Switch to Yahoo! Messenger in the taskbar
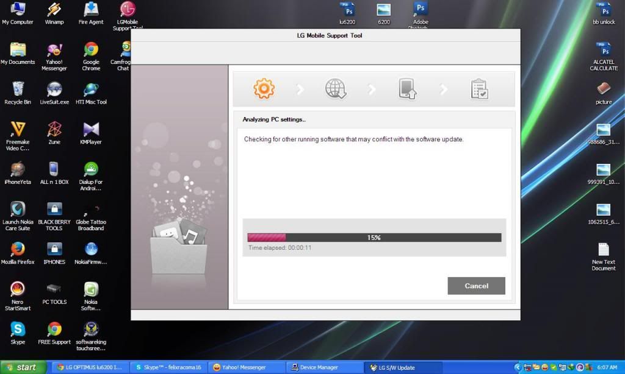 tap(247, 367)
